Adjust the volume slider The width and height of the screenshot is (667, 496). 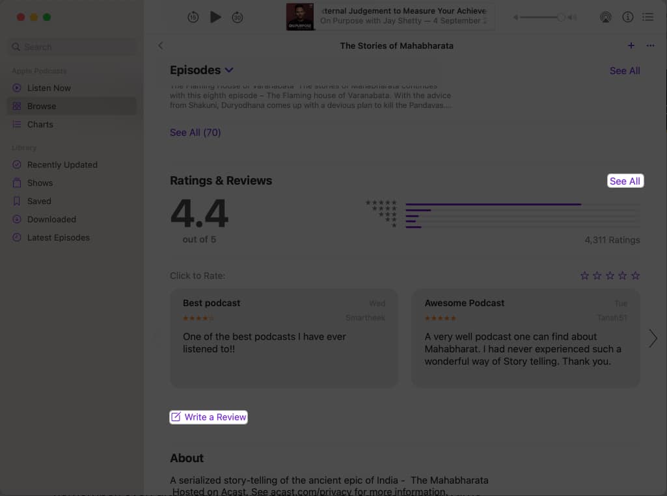coord(541,18)
